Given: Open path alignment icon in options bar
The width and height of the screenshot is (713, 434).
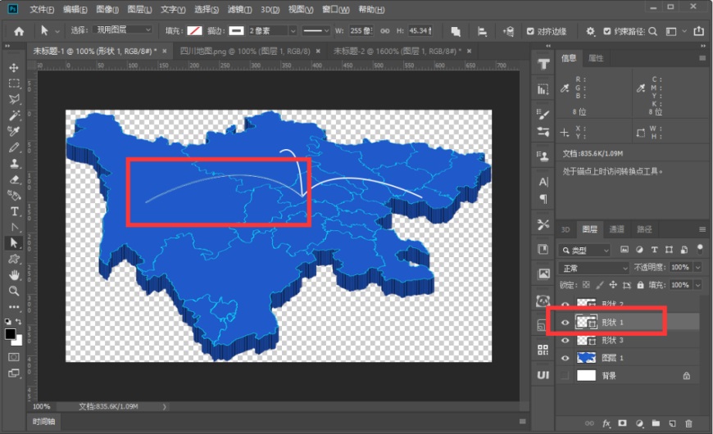Looking at the screenshot, I should click(x=482, y=31).
